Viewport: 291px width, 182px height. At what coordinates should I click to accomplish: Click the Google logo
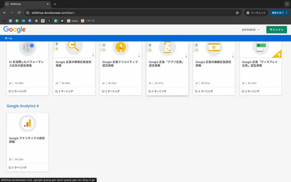(14, 30)
